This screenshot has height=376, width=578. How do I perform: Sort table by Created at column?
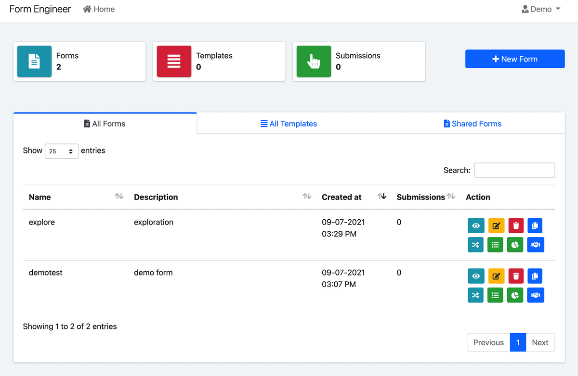[381, 197]
